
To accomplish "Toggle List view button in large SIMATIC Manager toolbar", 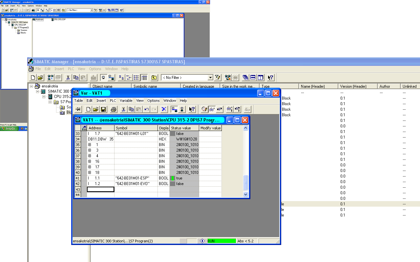I will point(136,78).
